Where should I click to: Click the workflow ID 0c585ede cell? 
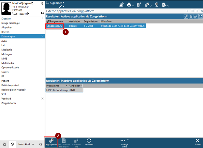123,26
